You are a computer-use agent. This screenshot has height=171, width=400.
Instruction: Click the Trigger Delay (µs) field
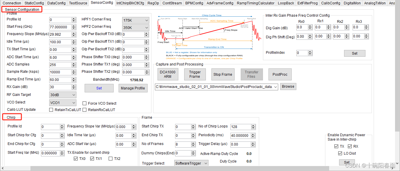click(241, 144)
